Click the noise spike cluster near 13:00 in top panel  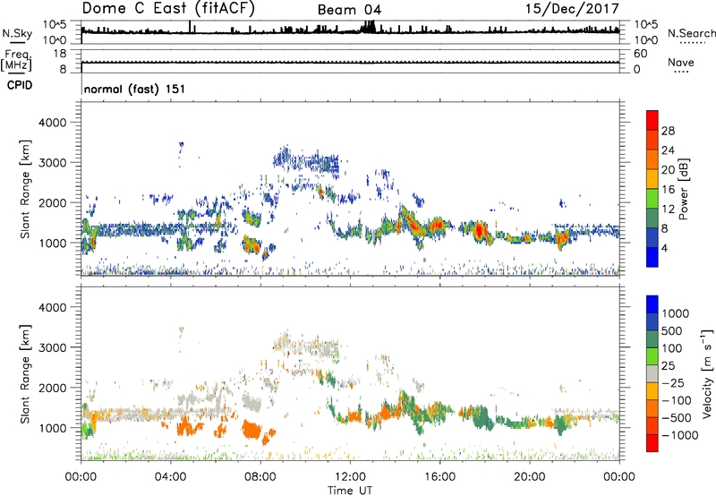point(368,27)
